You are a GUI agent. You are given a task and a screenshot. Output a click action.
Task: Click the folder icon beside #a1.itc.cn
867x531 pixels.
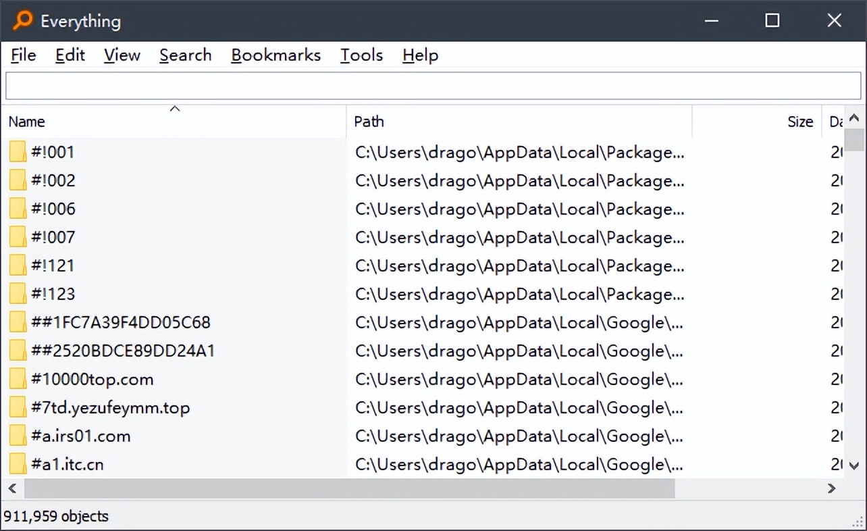click(x=18, y=464)
